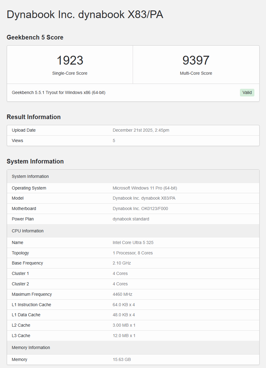266x368 pixels.
Task: Click the Geekbench 5.5.1 Tryout text
Action: point(58,92)
